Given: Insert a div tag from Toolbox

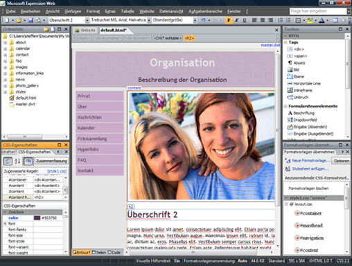Looking at the screenshot, I should [x=296, y=49].
